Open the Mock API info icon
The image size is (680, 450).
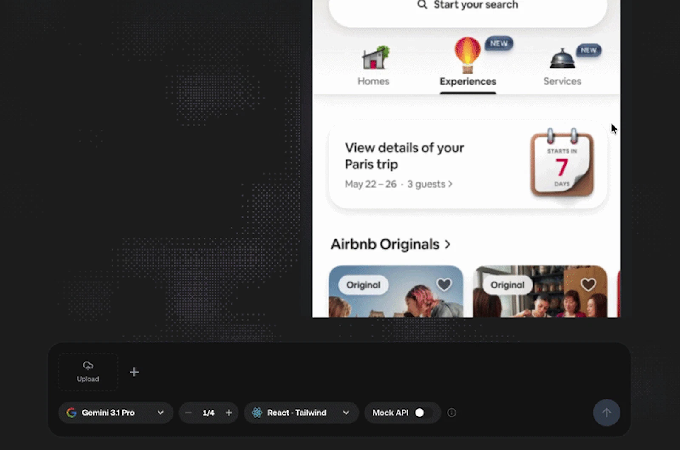[452, 413]
